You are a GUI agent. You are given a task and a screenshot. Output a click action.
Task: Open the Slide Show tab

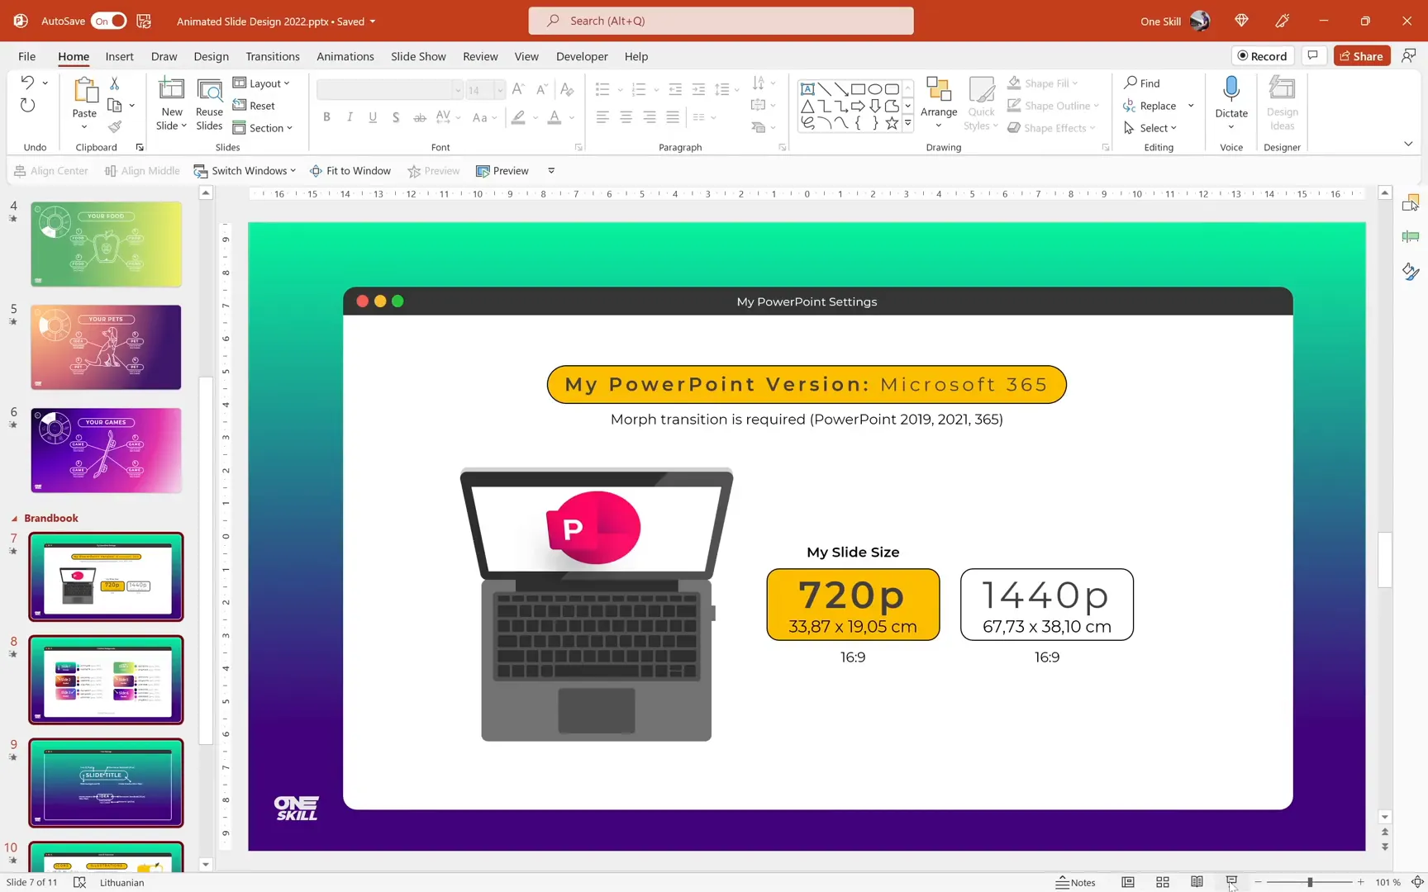418,56
